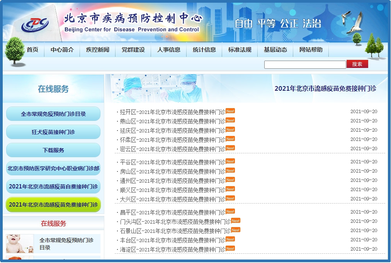Click the New badge beside 房山区 entry
This screenshot has width=391, height=263.
tap(230, 171)
